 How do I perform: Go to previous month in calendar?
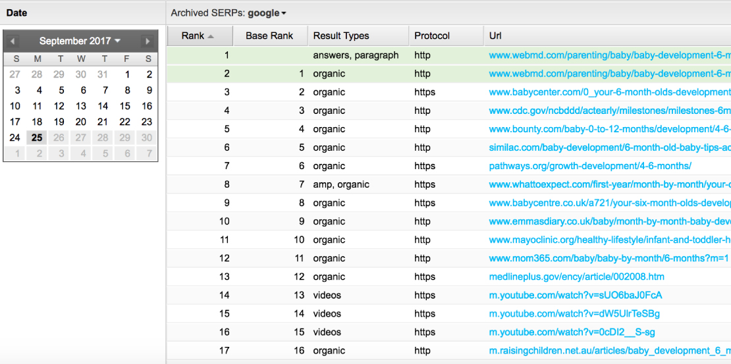tap(13, 41)
